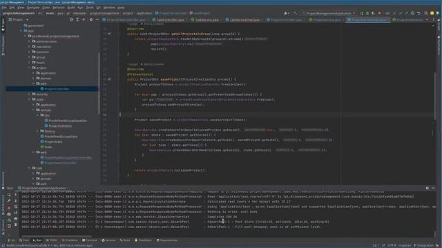This screenshot has height=248, width=442.
Task: Click the scroll up arrow in Run panel
Action: tap(15, 194)
